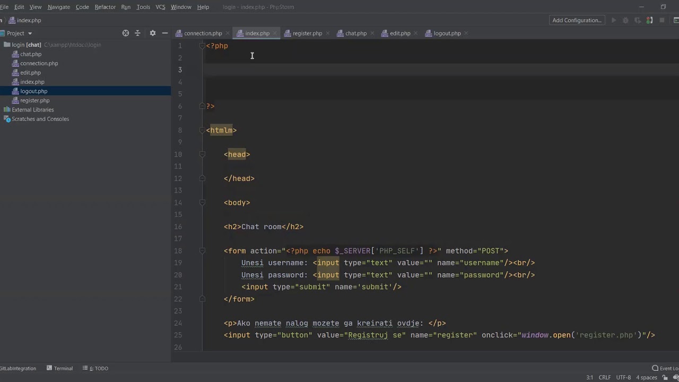The height and width of the screenshot is (382, 679).
Task: Close the register.php tab
Action: tap(327, 33)
